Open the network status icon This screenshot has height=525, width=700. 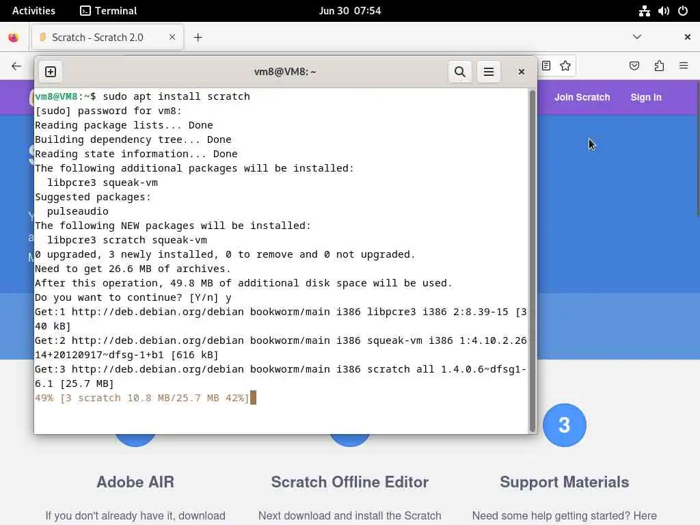coord(644,11)
